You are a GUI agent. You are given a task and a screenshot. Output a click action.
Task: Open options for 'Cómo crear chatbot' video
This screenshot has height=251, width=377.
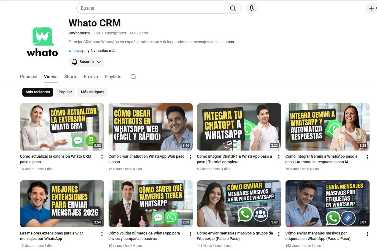pyautogui.click(x=190, y=157)
